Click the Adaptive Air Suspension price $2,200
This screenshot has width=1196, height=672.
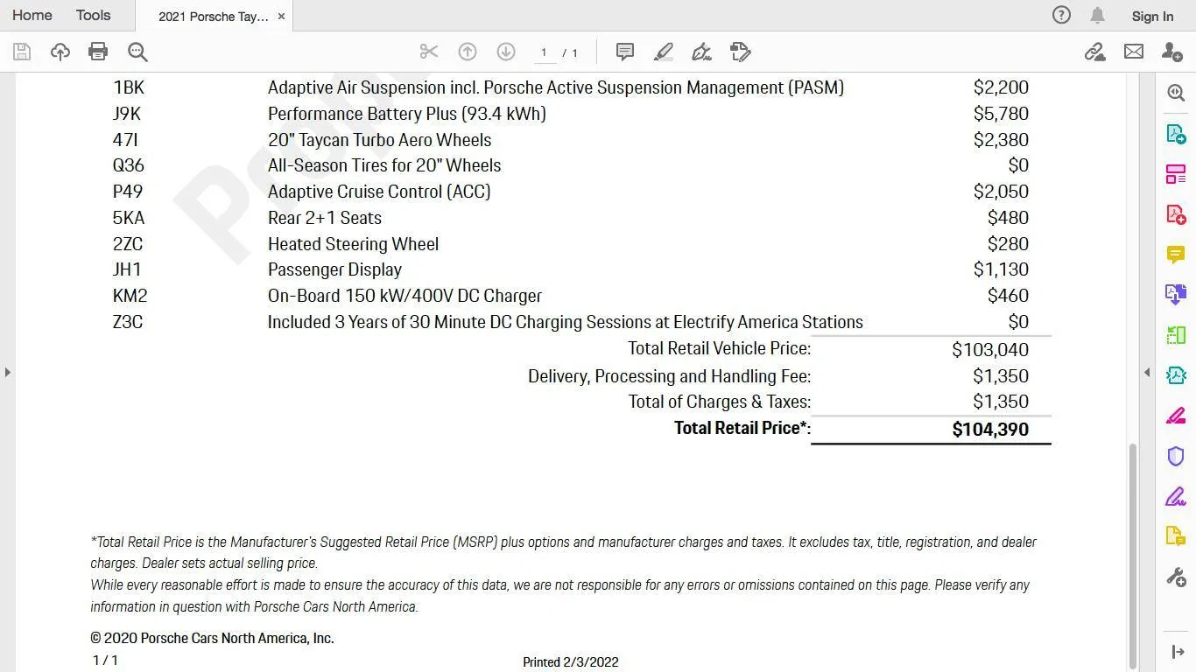[1001, 87]
